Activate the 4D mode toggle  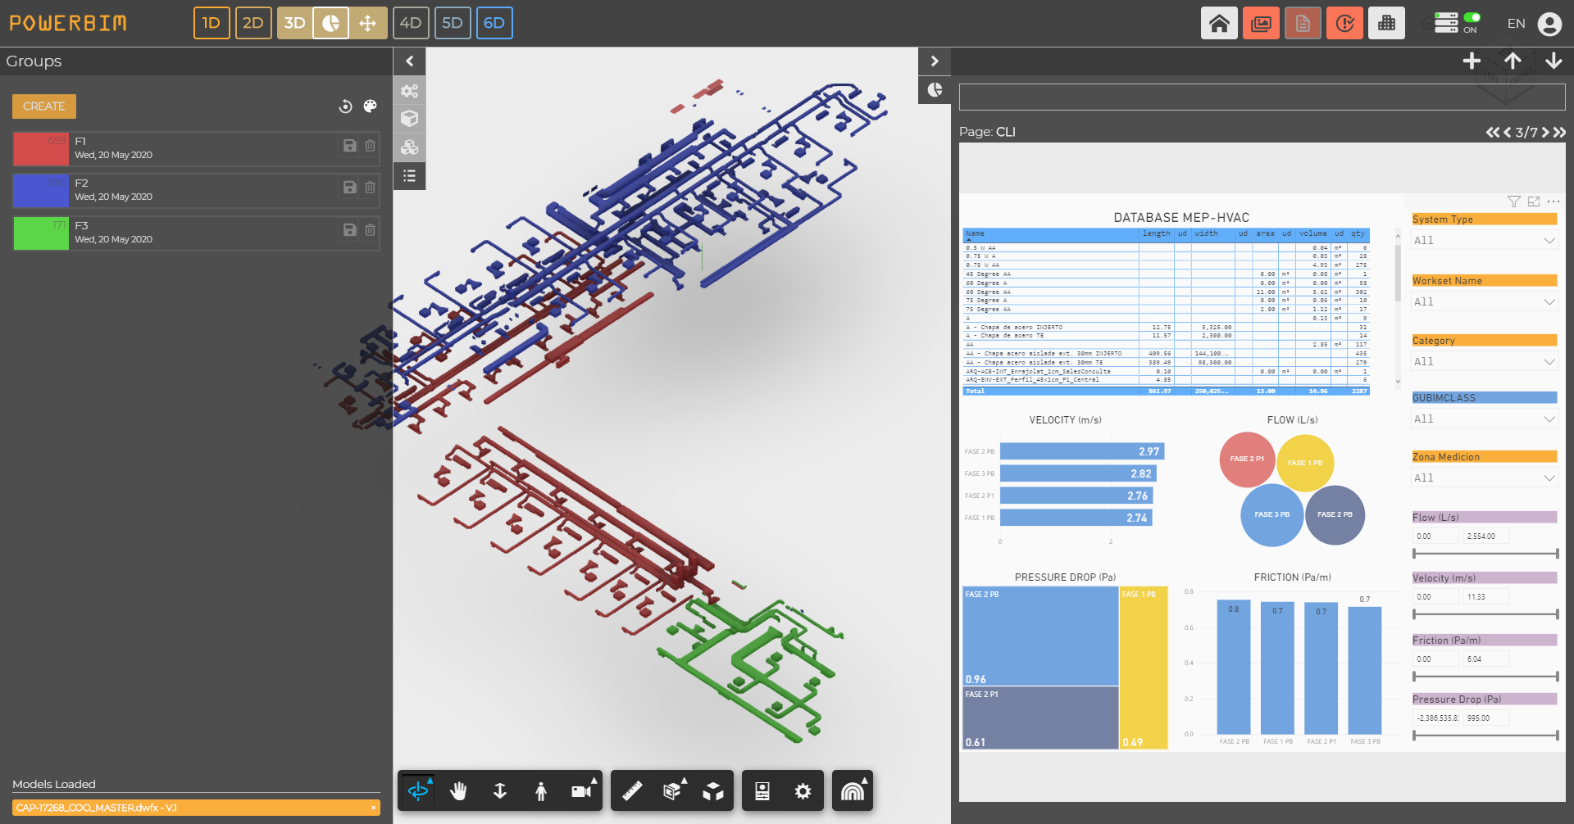(411, 23)
